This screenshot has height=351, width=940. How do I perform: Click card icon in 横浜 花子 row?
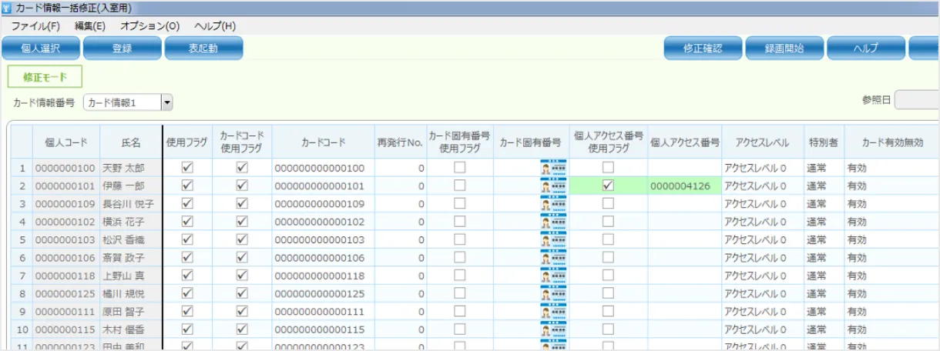[x=553, y=222]
